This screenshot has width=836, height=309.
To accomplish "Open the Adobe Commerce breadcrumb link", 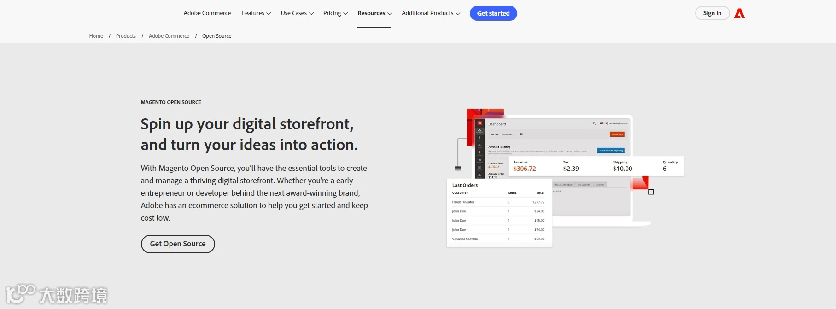I will click(x=169, y=36).
